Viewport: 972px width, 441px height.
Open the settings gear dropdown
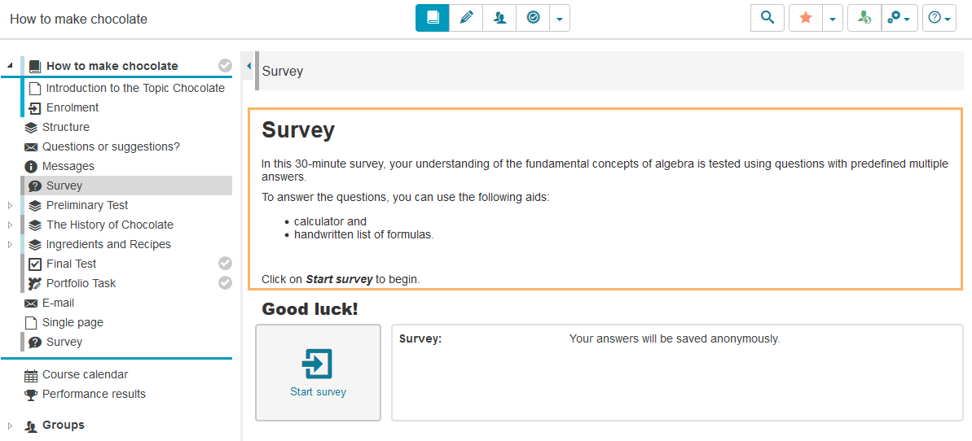(x=899, y=18)
